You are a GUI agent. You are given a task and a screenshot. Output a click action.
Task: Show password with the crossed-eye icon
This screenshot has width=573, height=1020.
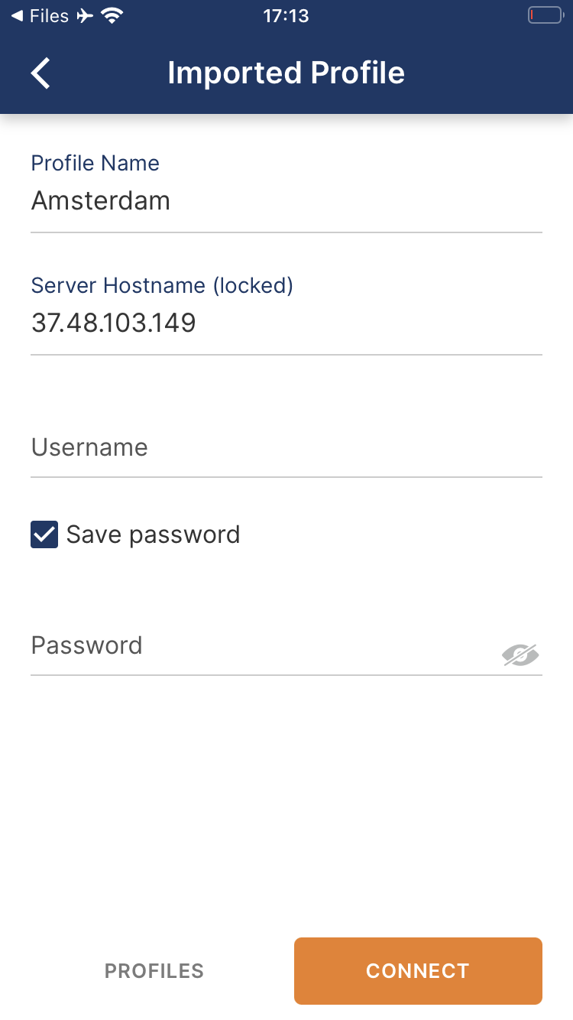coord(520,655)
